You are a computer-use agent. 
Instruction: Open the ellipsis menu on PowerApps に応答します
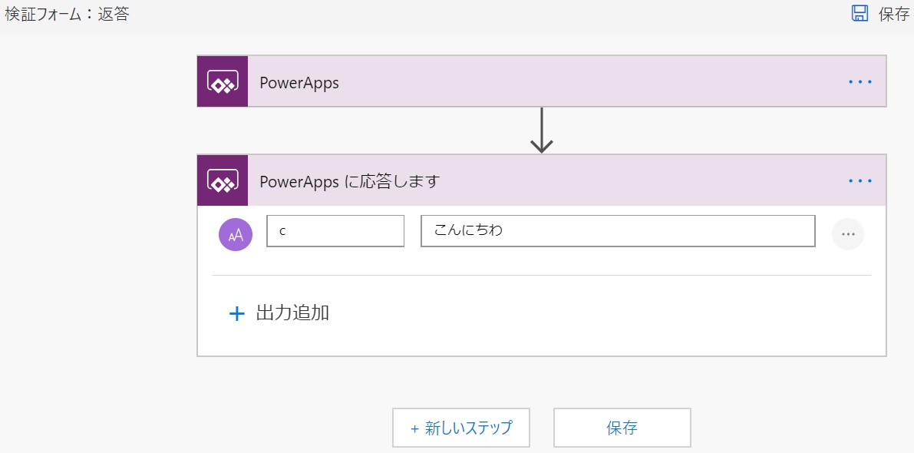[x=860, y=180]
